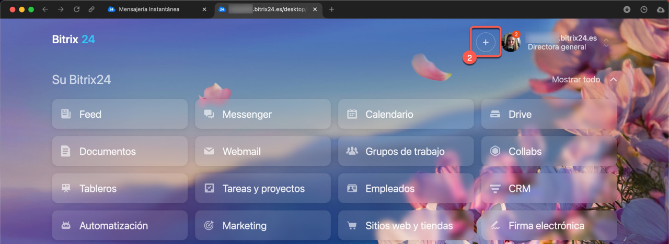Close the Mensajería Instantánea tab
The image size is (669, 244).
pyautogui.click(x=204, y=9)
